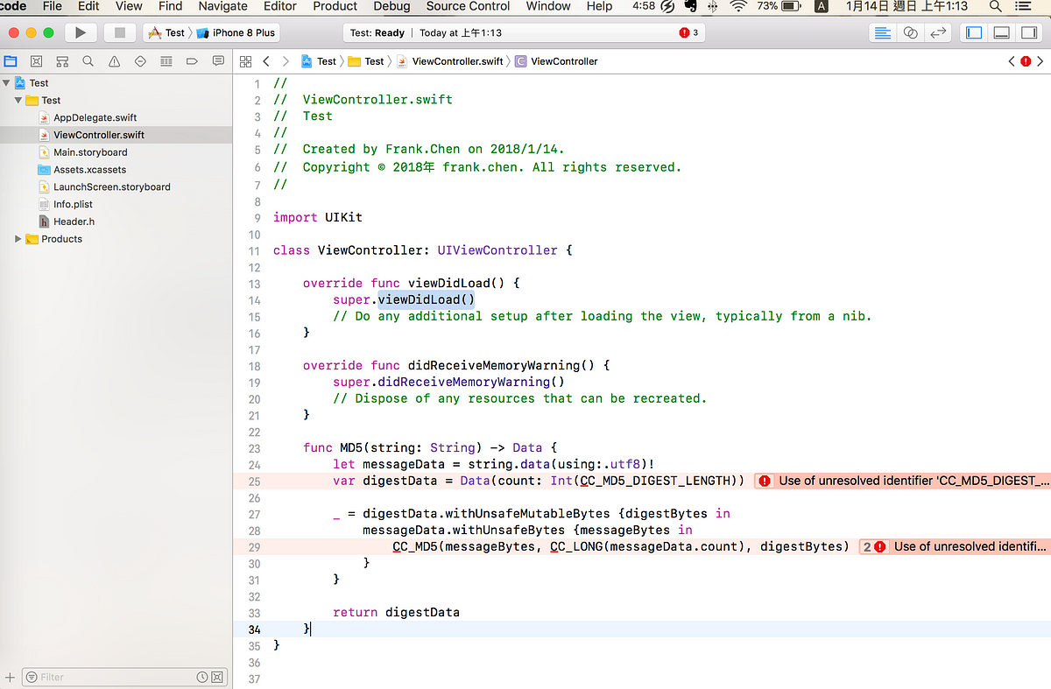Open the Source Control menu
Image resolution: width=1051 pixels, height=689 pixels.
coord(468,6)
